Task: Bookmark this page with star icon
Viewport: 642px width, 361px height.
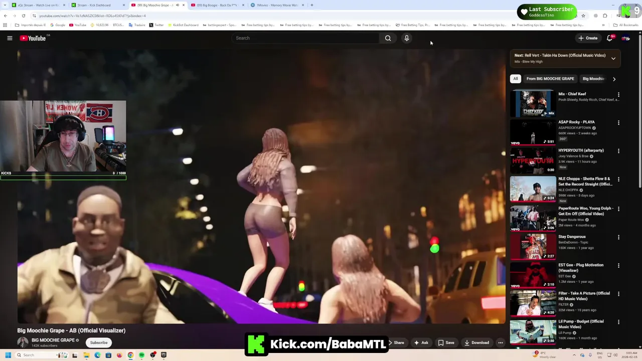Action: tap(583, 16)
